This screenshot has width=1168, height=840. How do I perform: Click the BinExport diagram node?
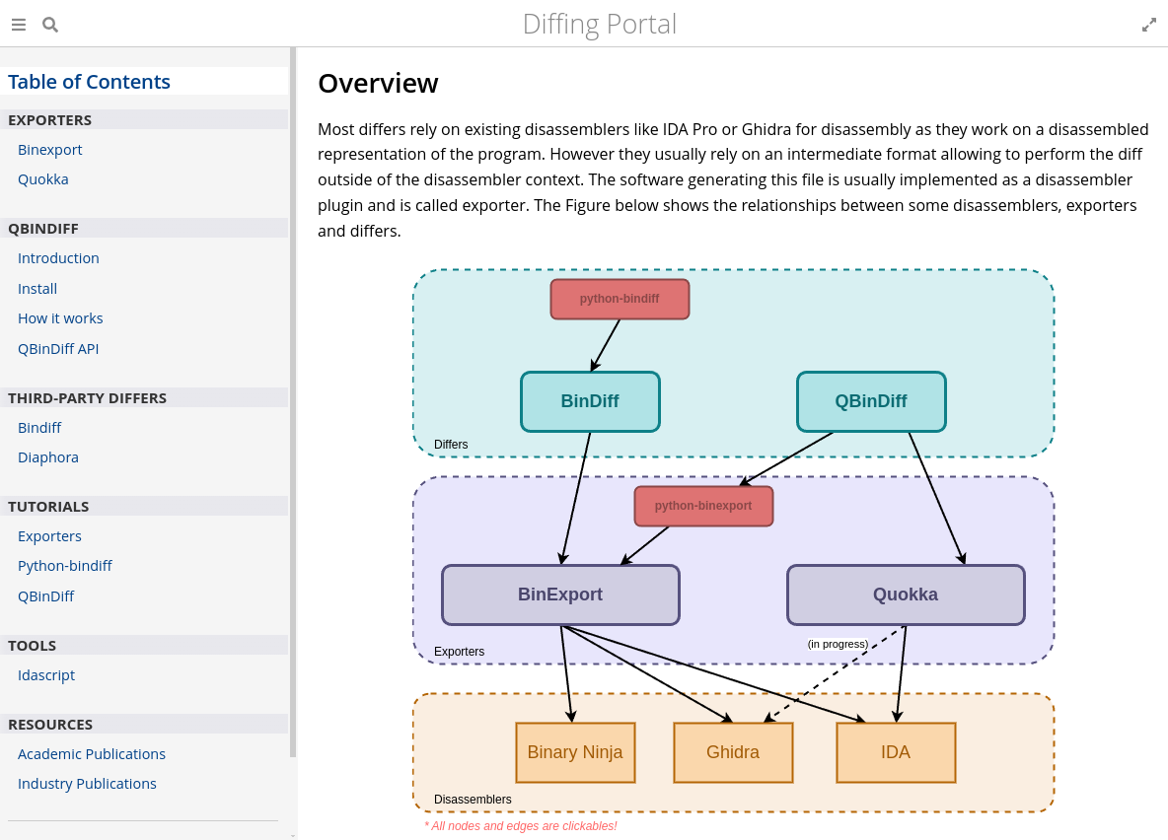click(x=560, y=595)
